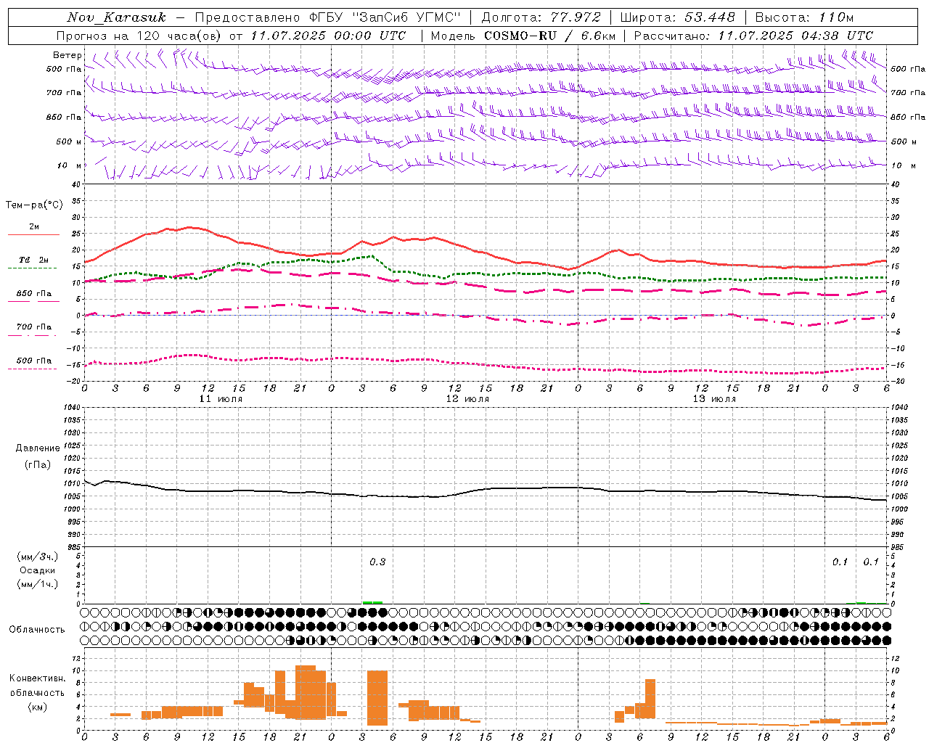Click the date label 13 июля

(x=714, y=399)
